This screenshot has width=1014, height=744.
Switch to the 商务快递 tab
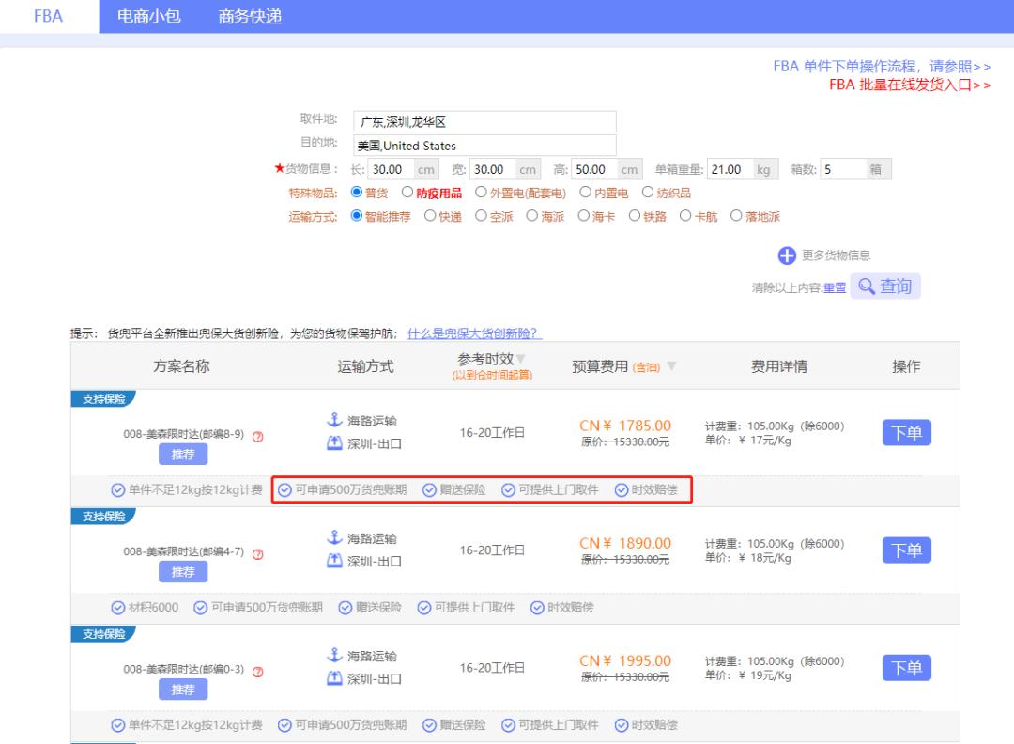coord(249,16)
